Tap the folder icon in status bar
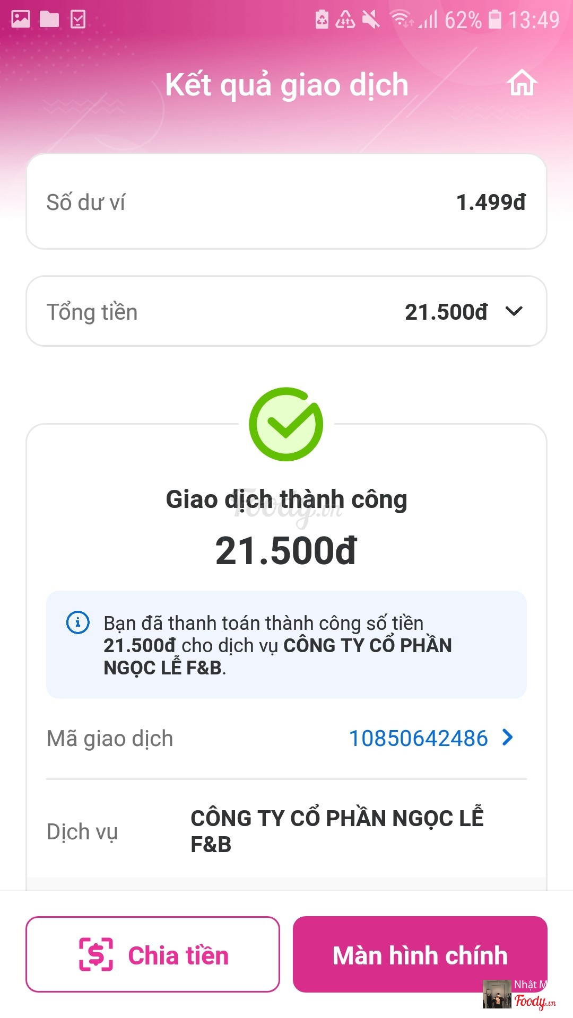The height and width of the screenshot is (1018, 573). 49,20
